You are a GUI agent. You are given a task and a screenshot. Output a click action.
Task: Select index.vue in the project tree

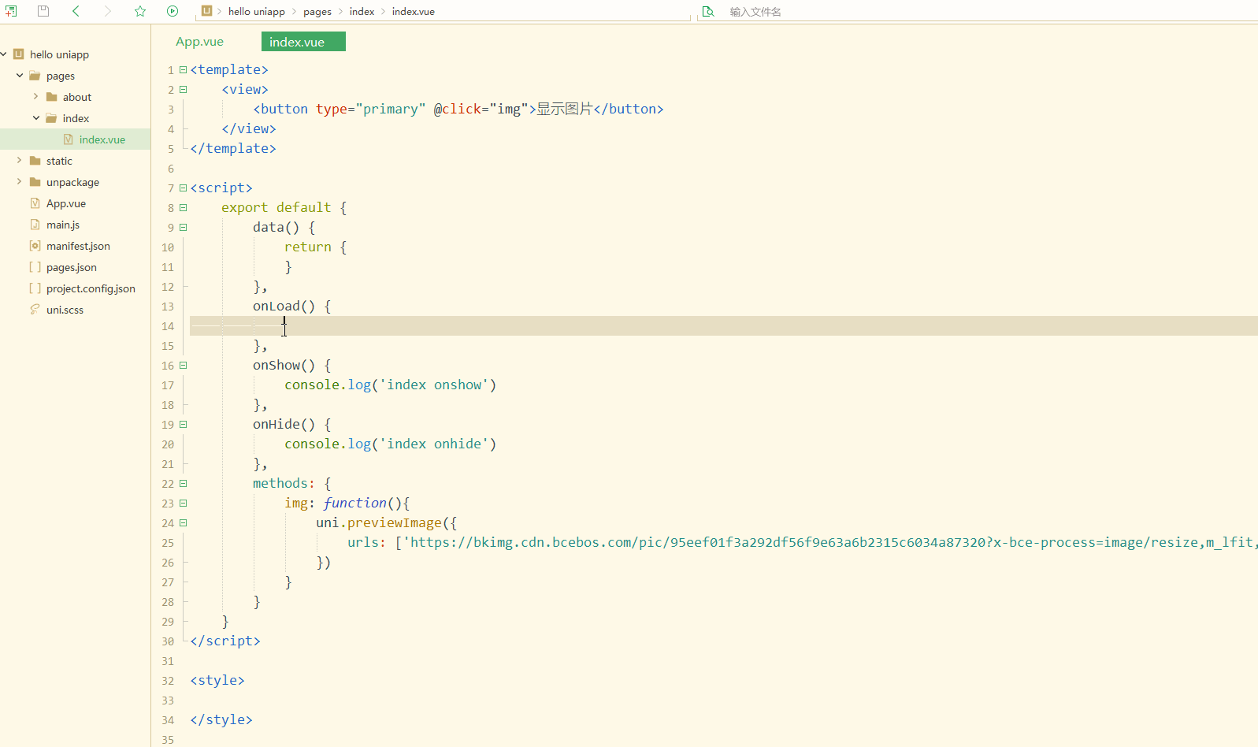[x=102, y=139]
